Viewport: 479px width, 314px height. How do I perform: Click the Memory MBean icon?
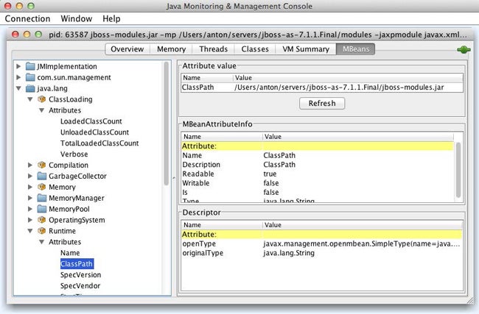coord(41,188)
